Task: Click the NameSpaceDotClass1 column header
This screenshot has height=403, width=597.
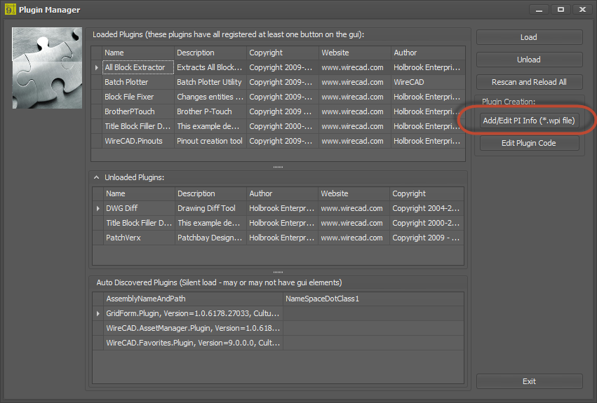Action: pos(373,299)
